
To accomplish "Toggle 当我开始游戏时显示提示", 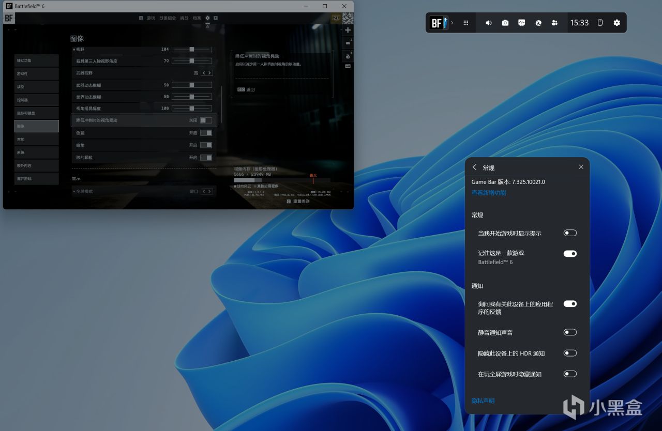I will point(570,233).
